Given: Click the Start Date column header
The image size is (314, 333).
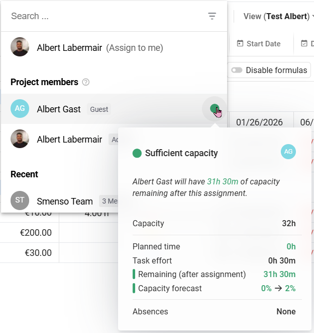Looking at the screenshot, I should tap(263, 44).
